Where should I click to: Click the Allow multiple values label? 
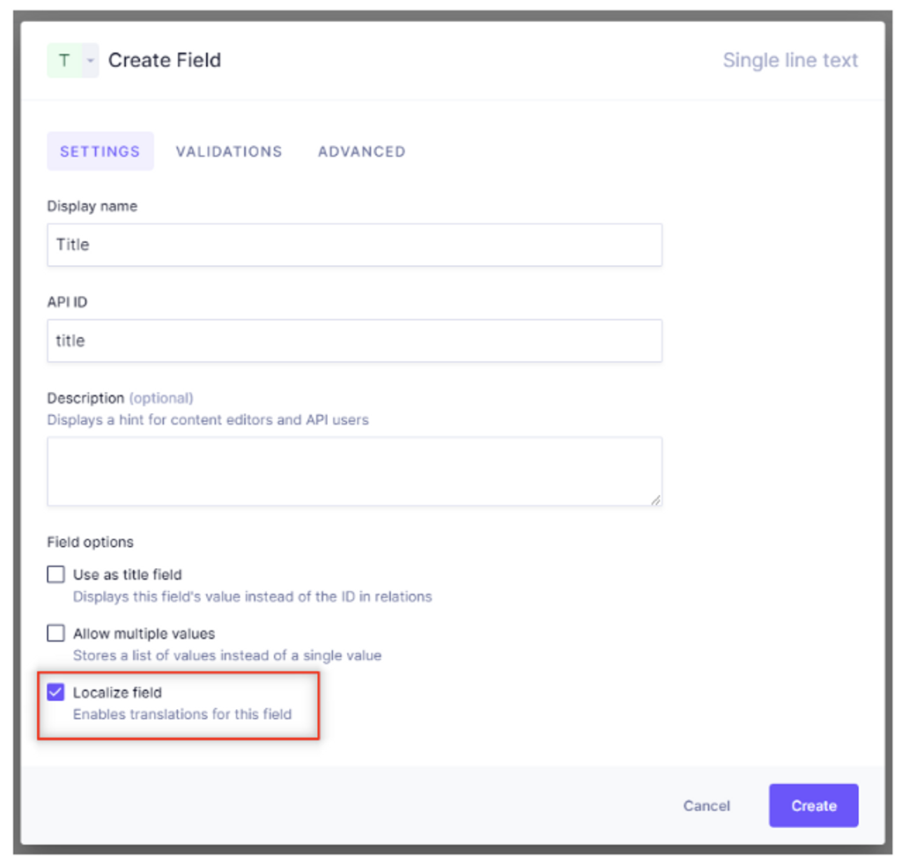[x=144, y=634]
